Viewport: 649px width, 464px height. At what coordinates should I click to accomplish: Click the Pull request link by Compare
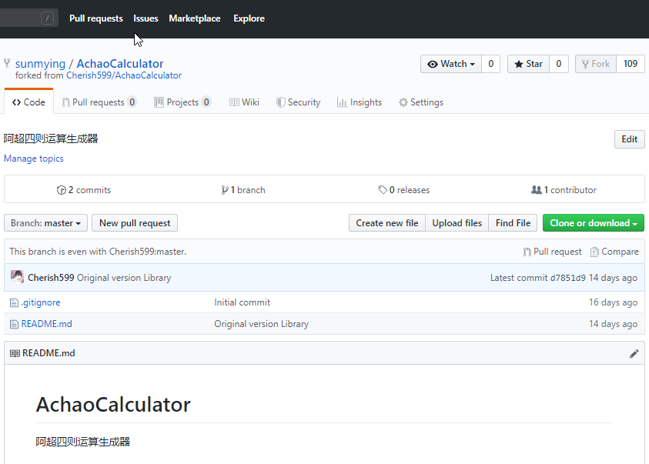tap(552, 252)
